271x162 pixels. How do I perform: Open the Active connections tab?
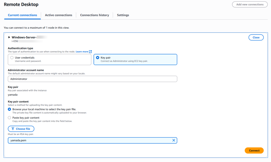(x=58, y=15)
